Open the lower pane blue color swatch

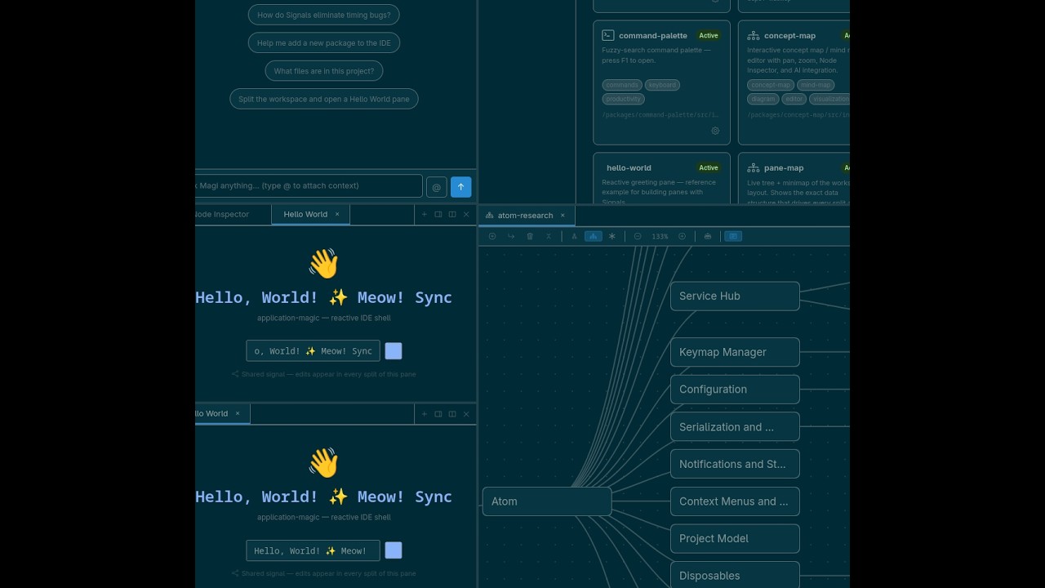click(x=394, y=550)
